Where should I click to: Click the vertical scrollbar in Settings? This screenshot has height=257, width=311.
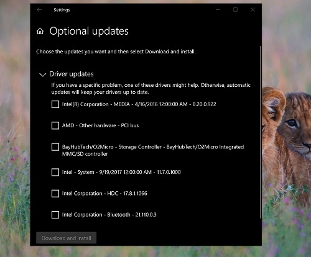[x=261, y=132]
